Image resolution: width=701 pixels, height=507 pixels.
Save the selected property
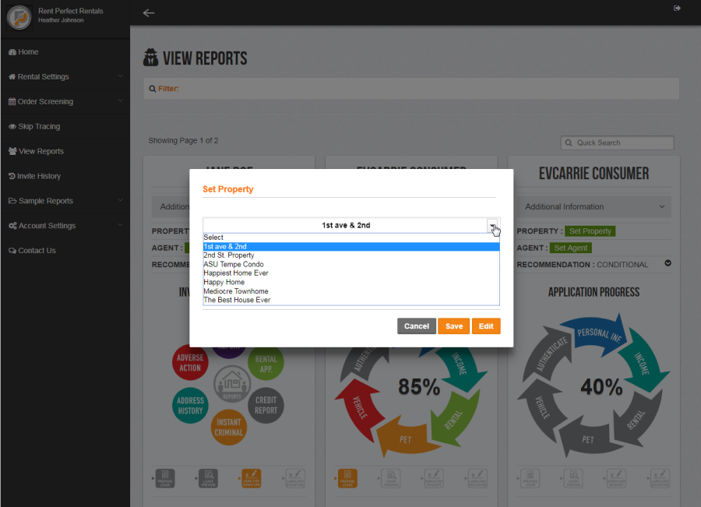[x=454, y=326]
